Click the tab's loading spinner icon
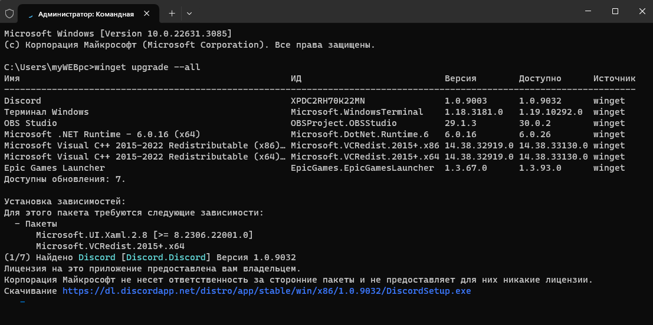This screenshot has height=325, width=653. tap(29, 12)
